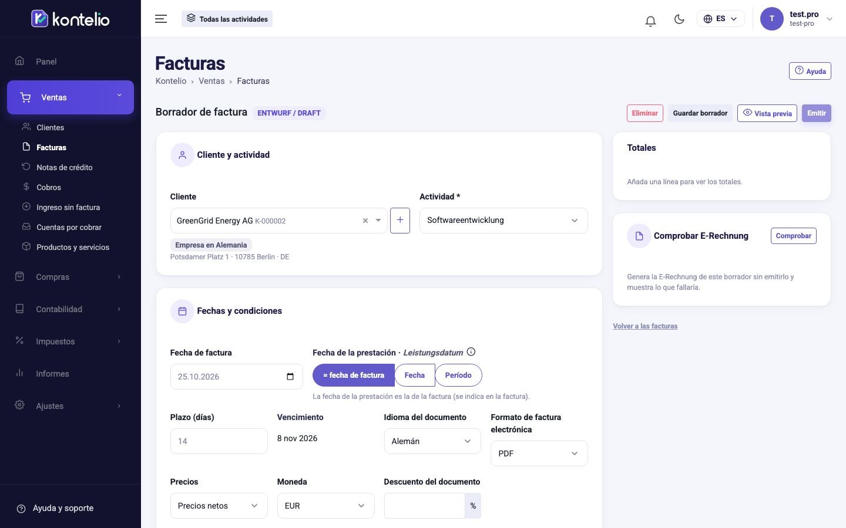Image resolution: width=846 pixels, height=528 pixels.
Task: Click the kontelio logo
Action: coord(70,19)
